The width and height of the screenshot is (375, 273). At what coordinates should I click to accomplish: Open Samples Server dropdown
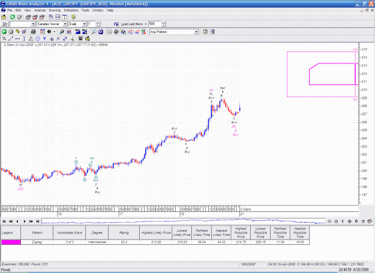pyautogui.click(x=65, y=24)
